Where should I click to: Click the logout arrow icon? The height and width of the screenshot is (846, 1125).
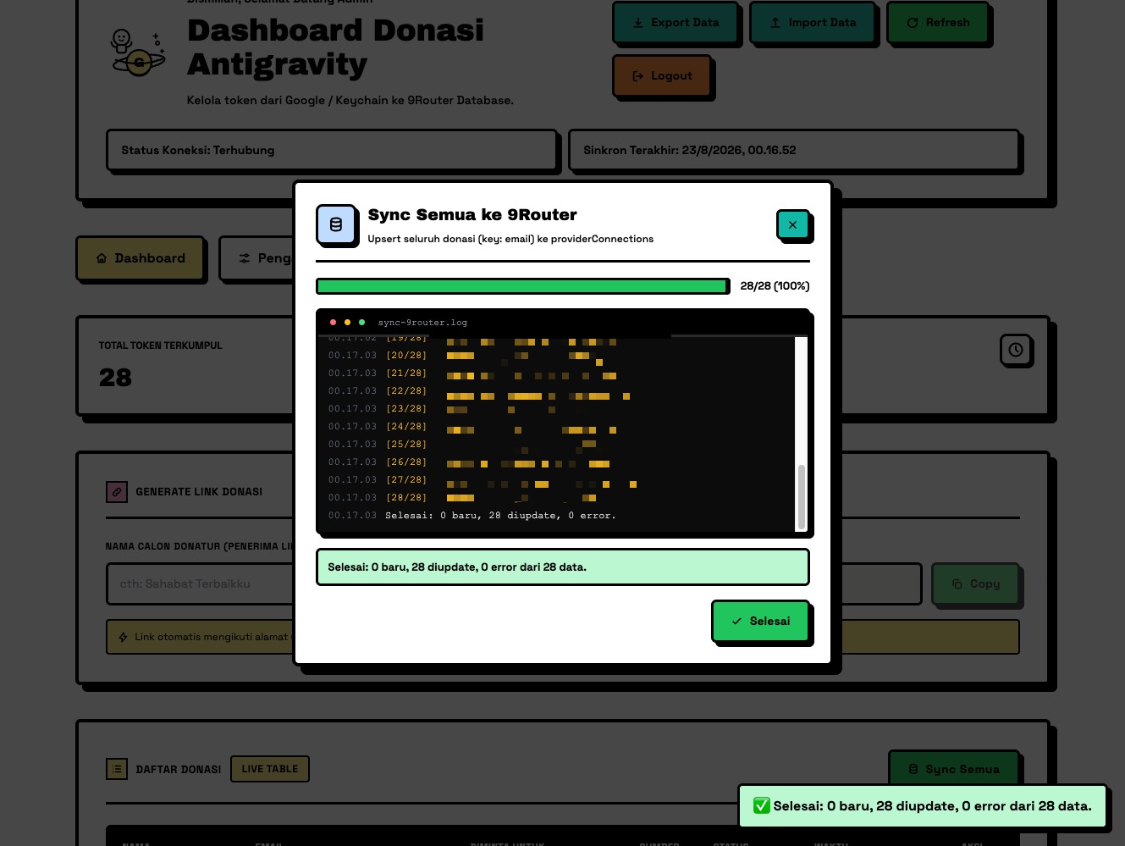click(x=638, y=76)
